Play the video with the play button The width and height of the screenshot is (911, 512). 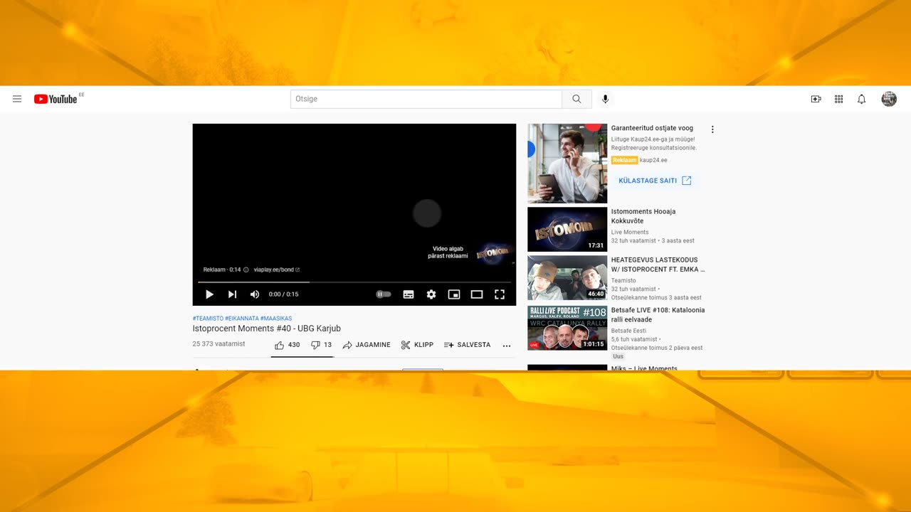(209, 294)
